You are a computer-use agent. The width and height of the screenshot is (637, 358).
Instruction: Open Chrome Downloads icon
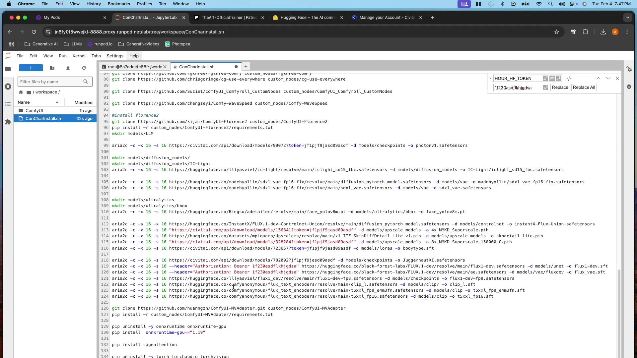click(603, 32)
